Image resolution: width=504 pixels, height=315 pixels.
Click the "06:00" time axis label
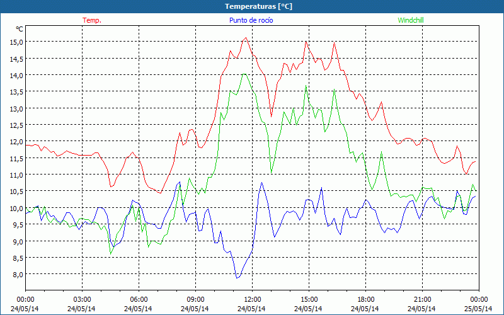point(139,300)
